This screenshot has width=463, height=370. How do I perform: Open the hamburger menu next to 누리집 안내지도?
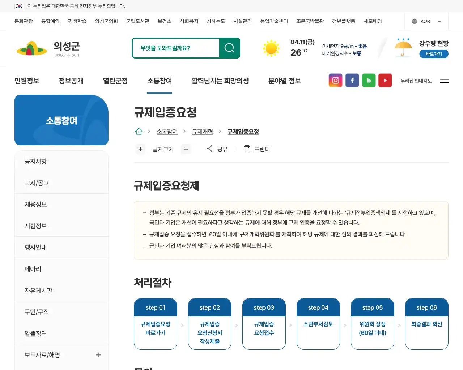(x=444, y=81)
